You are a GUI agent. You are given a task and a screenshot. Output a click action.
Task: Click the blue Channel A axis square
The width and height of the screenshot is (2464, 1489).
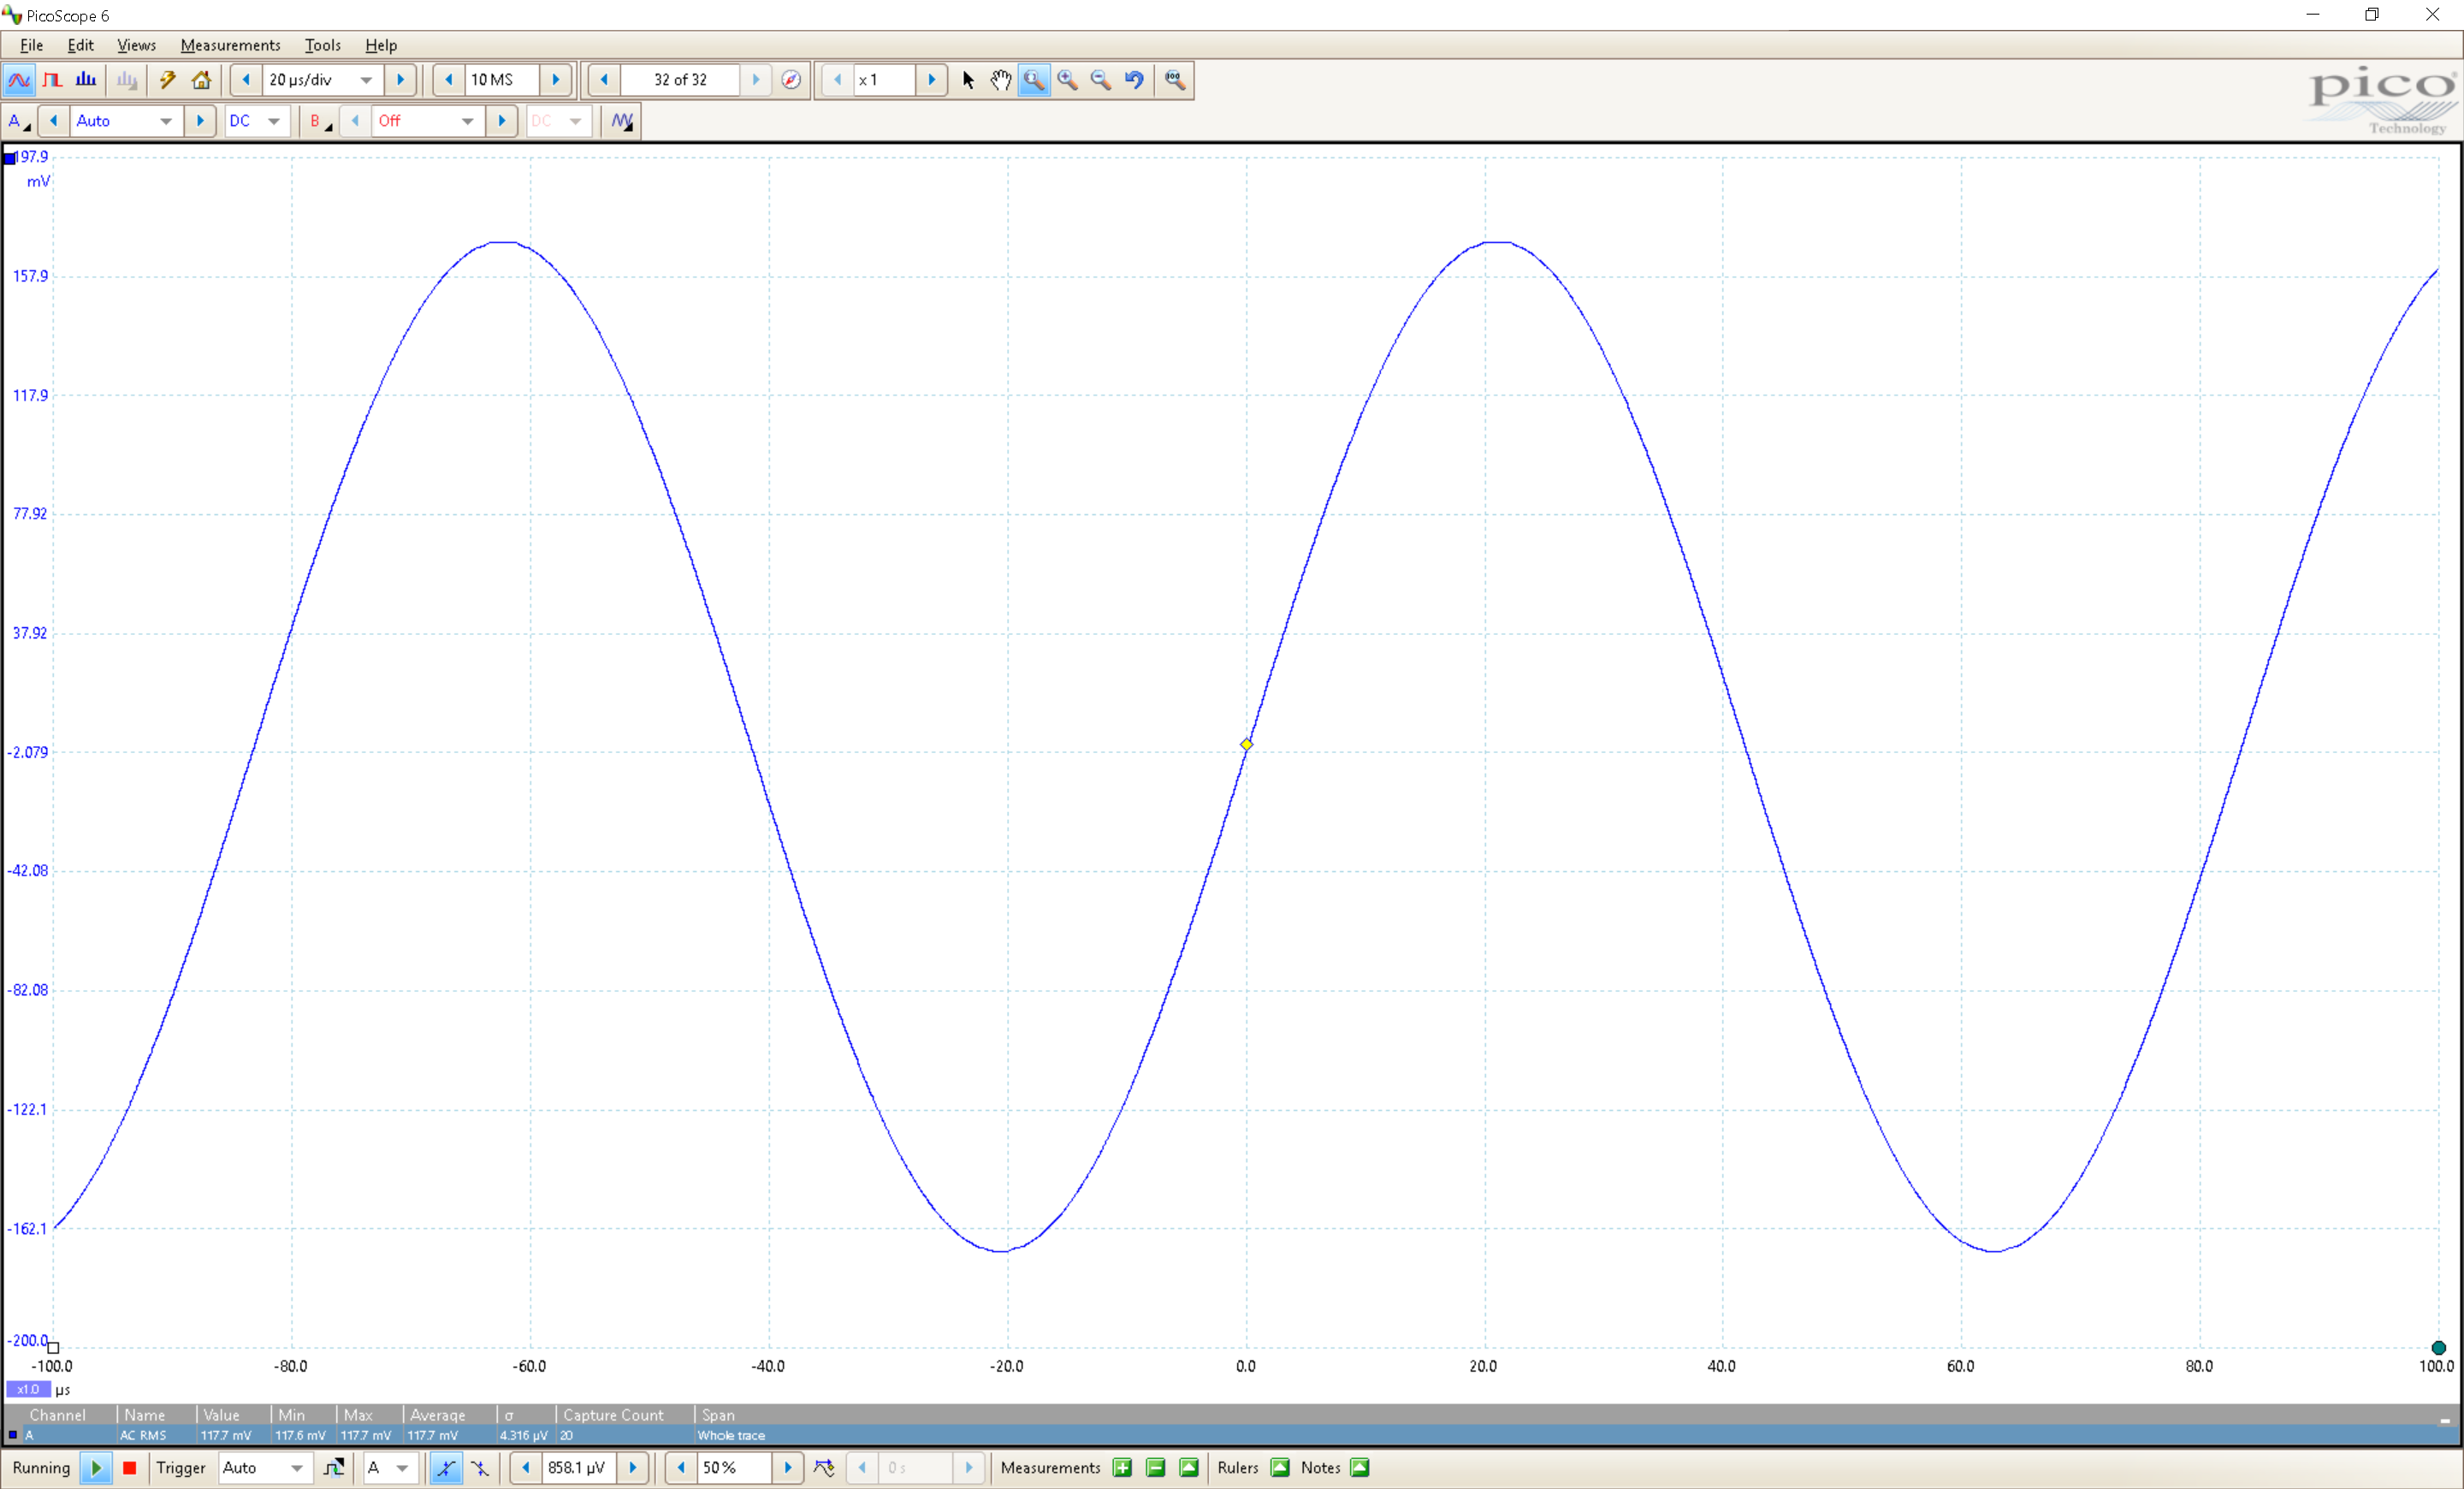point(10,158)
